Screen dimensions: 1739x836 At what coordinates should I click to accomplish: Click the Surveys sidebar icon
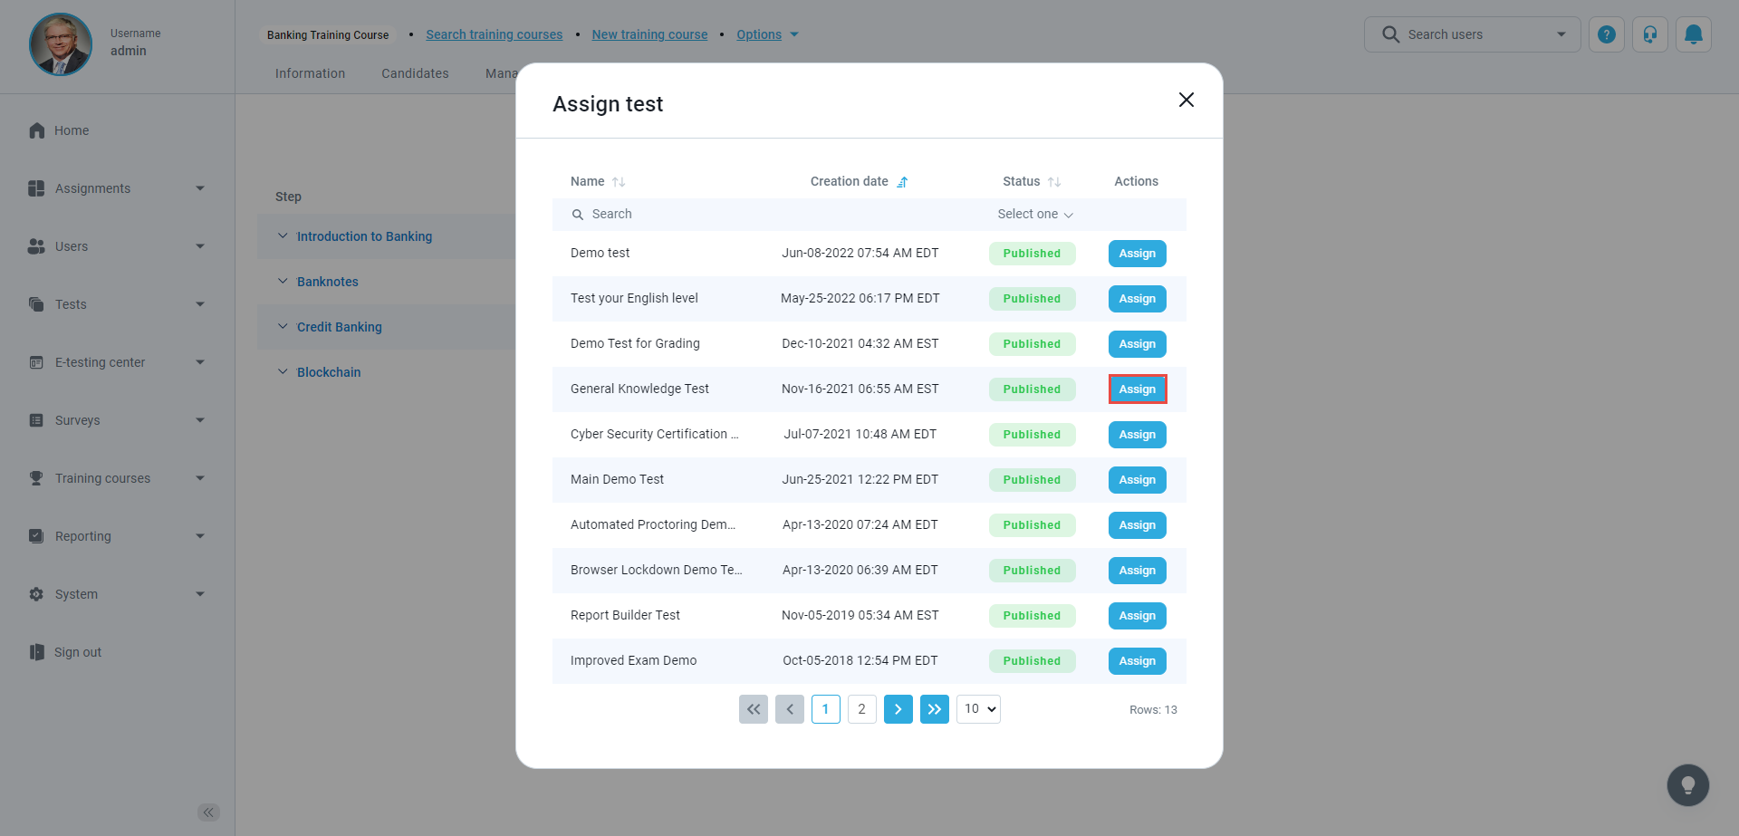click(36, 420)
